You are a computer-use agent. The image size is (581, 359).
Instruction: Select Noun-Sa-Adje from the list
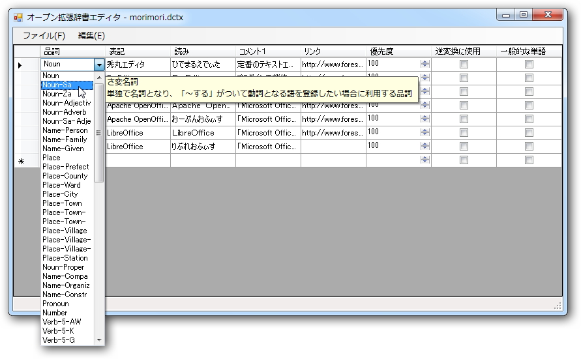pyautogui.click(x=67, y=121)
